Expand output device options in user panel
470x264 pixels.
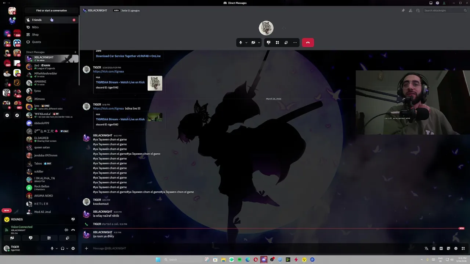tap(67, 249)
